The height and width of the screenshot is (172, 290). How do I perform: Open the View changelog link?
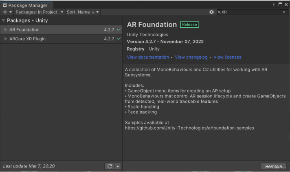[x=191, y=57]
